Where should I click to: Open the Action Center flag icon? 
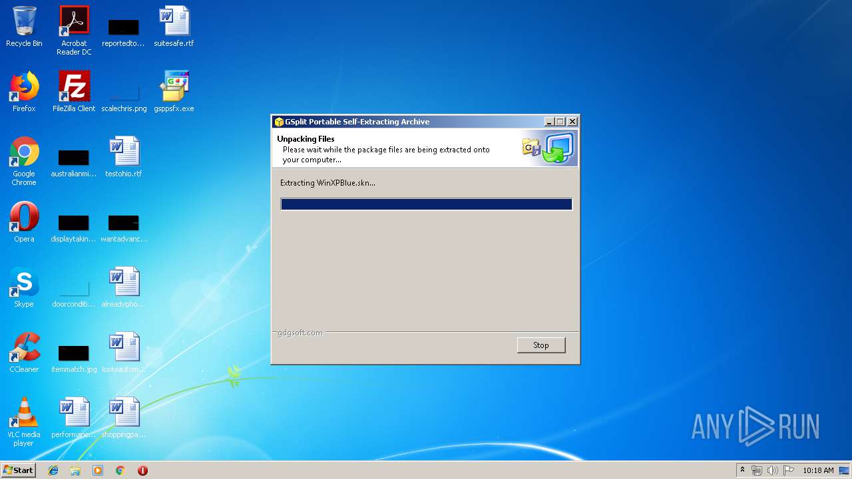788,470
